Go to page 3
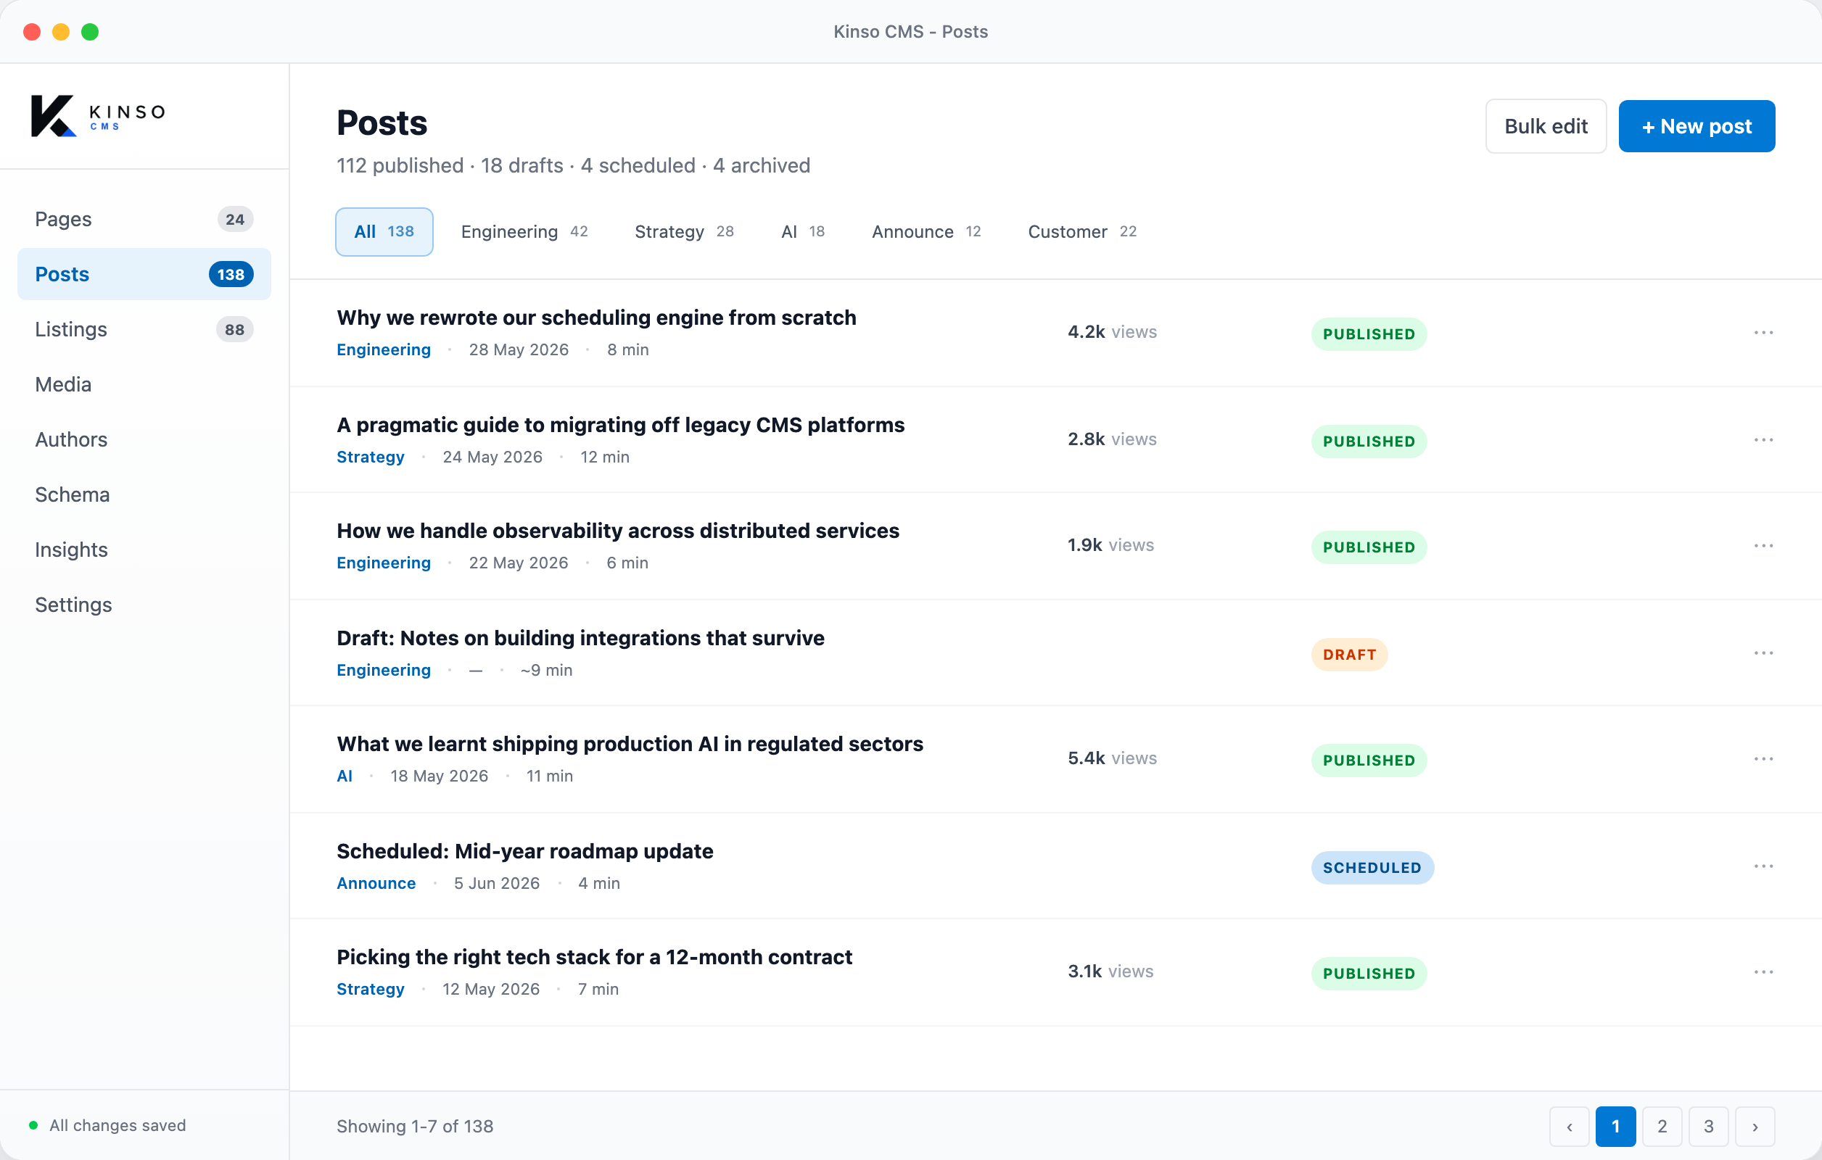1822x1160 pixels. 1709,1127
